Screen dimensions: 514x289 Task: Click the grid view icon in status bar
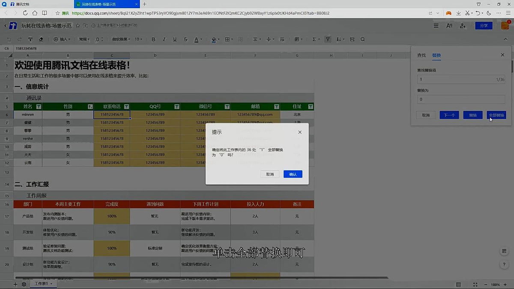(458, 284)
